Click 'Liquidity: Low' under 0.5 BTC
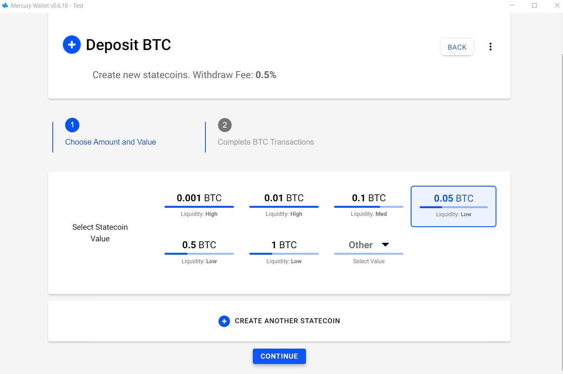Image resolution: width=563 pixels, height=374 pixels. [199, 261]
